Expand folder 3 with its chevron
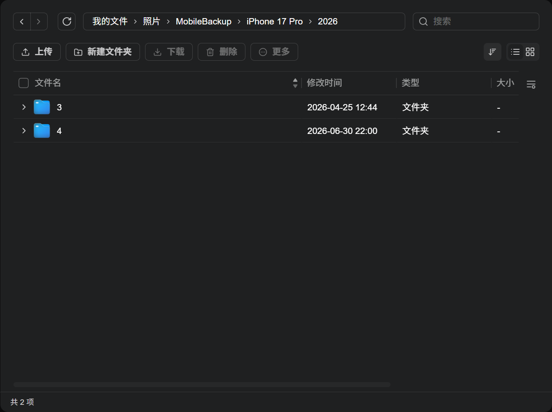The width and height of the screenshot is (552, 412). 24,107
